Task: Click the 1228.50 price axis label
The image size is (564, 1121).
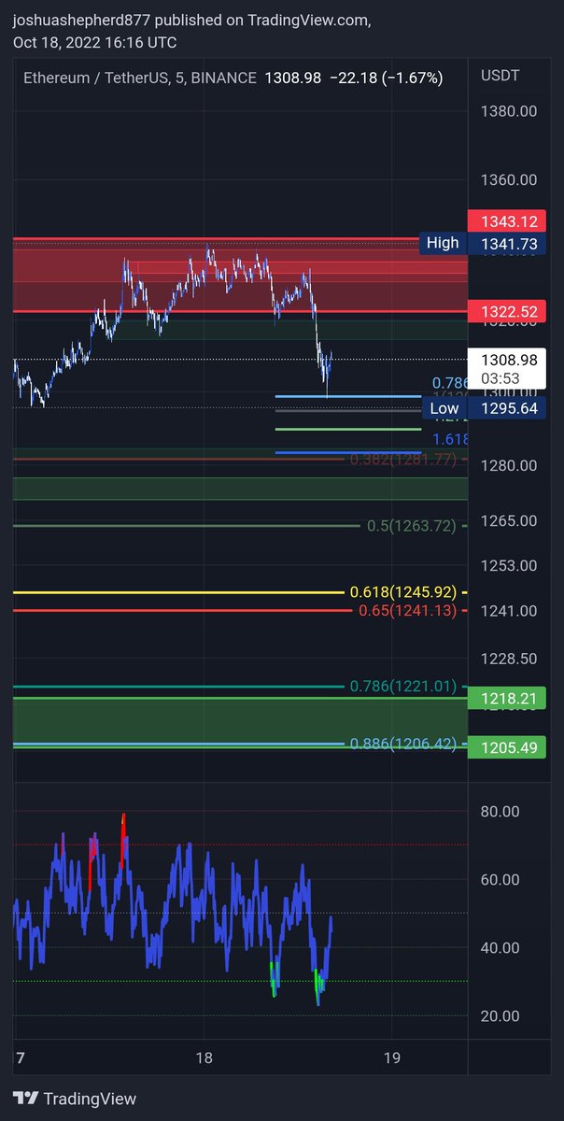Action: pyautogui.click(x=508, y=658)
